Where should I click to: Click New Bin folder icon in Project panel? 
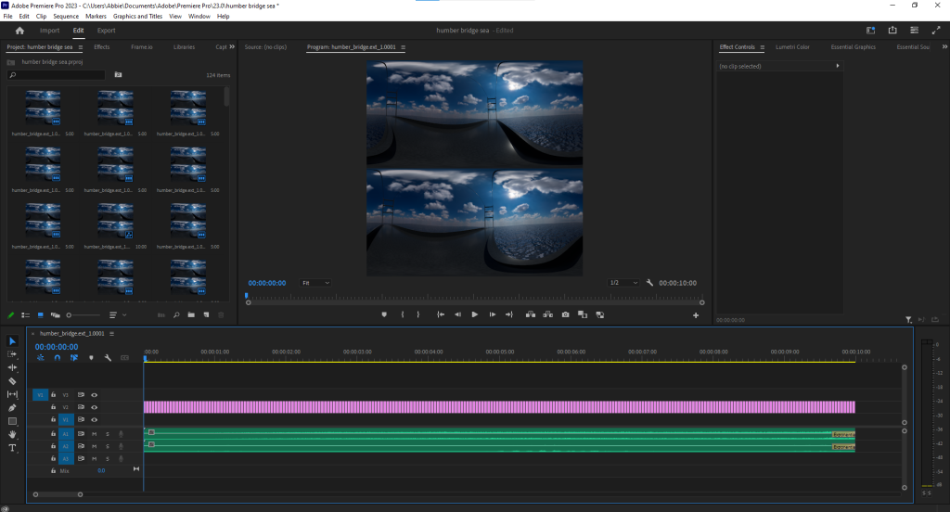pyautogui.click(x=190, y=315)
